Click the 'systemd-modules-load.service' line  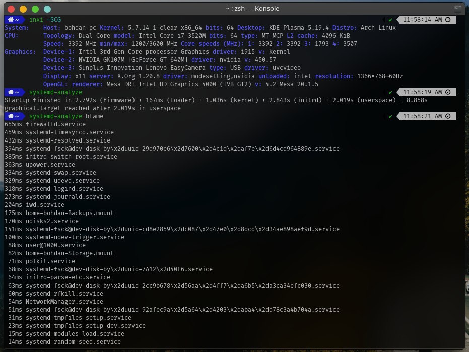(66, 334)
